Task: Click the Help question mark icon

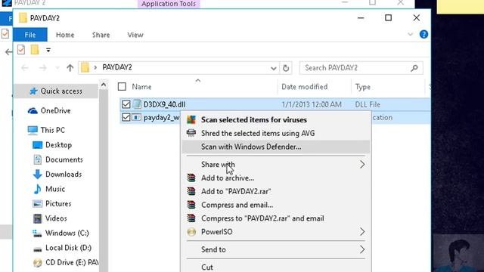Action: (423, 34)
